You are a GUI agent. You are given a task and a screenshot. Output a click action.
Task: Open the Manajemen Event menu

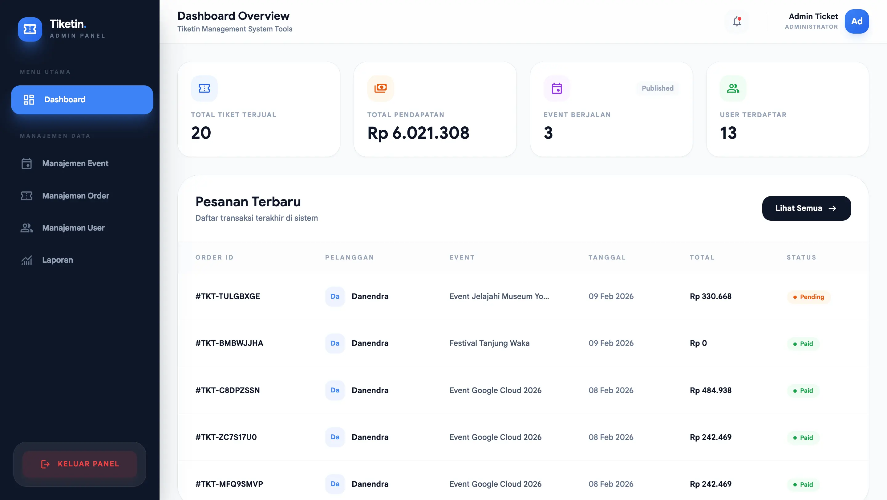click(75, 163)
